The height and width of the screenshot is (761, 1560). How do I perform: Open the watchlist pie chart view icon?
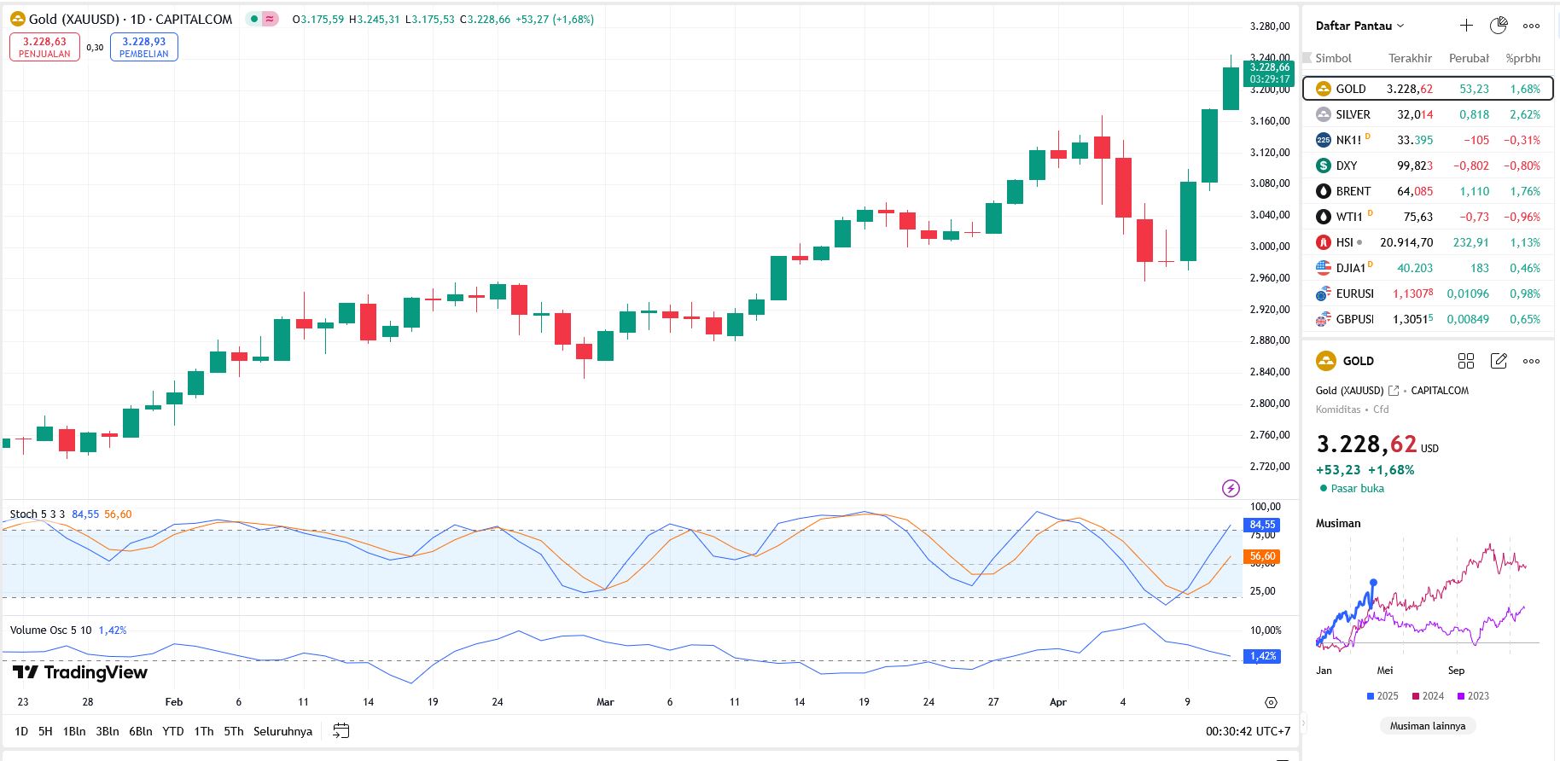tap(1499, 26)
